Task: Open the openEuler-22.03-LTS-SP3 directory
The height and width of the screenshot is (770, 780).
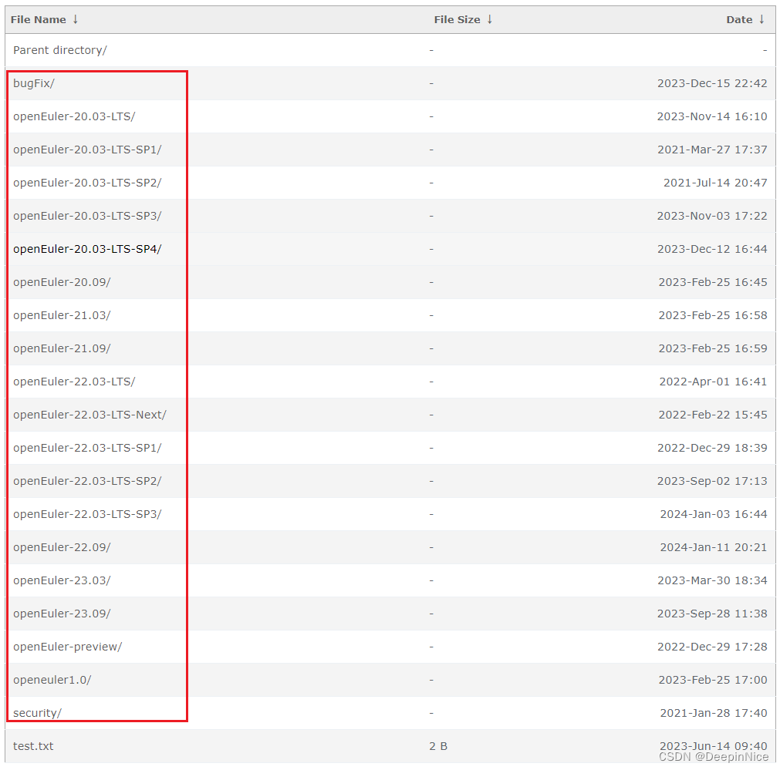Action: [x=86, y=513]
